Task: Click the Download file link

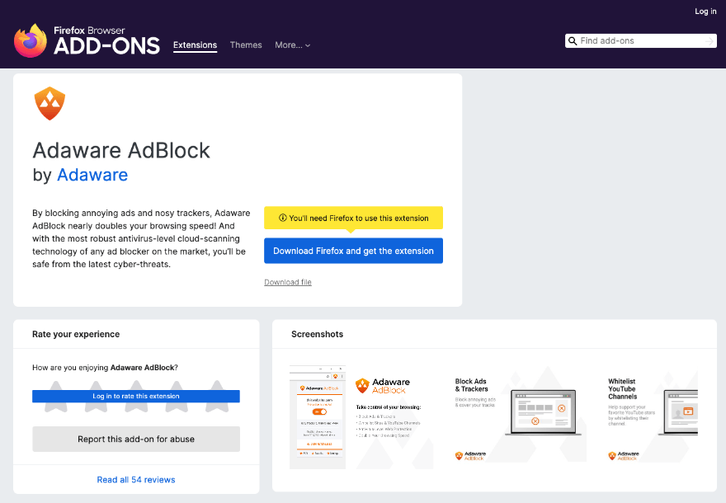Action: point(288,282)
